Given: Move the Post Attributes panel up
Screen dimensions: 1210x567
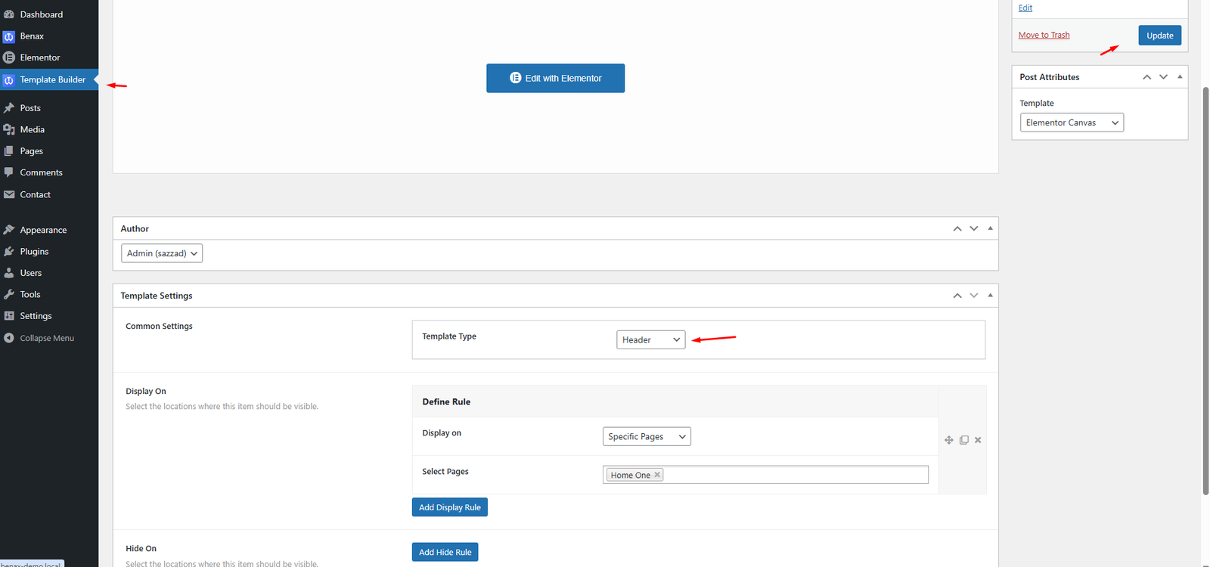Looking at the screenshot, I should tap(1147, 77).
